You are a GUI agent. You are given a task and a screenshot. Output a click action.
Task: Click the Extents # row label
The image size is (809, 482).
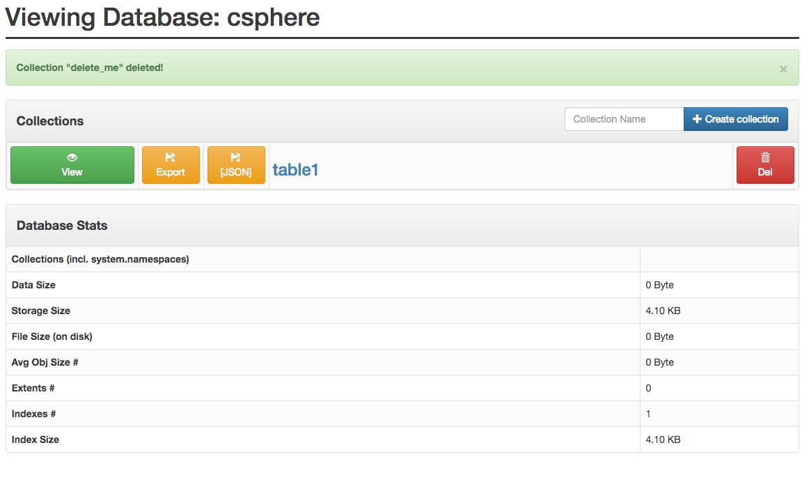[33, 388]
